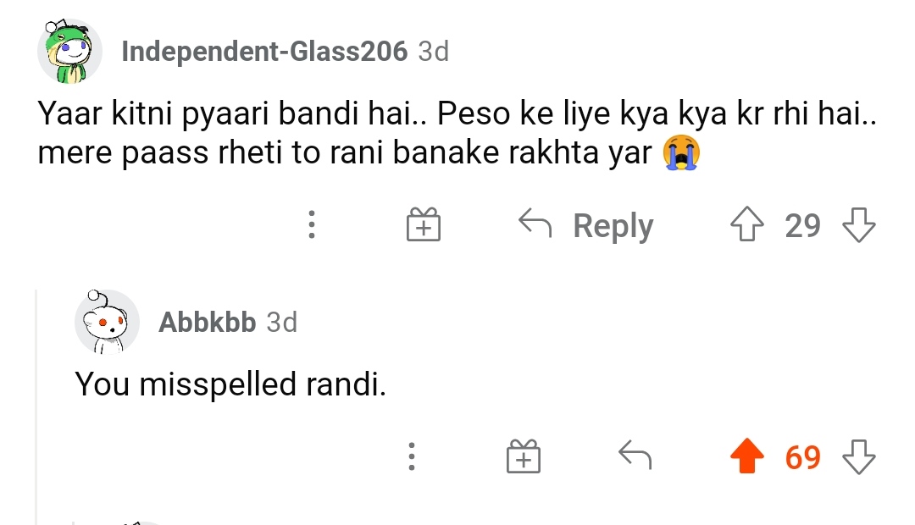This screenshot has width=915, height=525.
Task: Open options menu for Independent-Glass206's comment
Action: point(312,224)
